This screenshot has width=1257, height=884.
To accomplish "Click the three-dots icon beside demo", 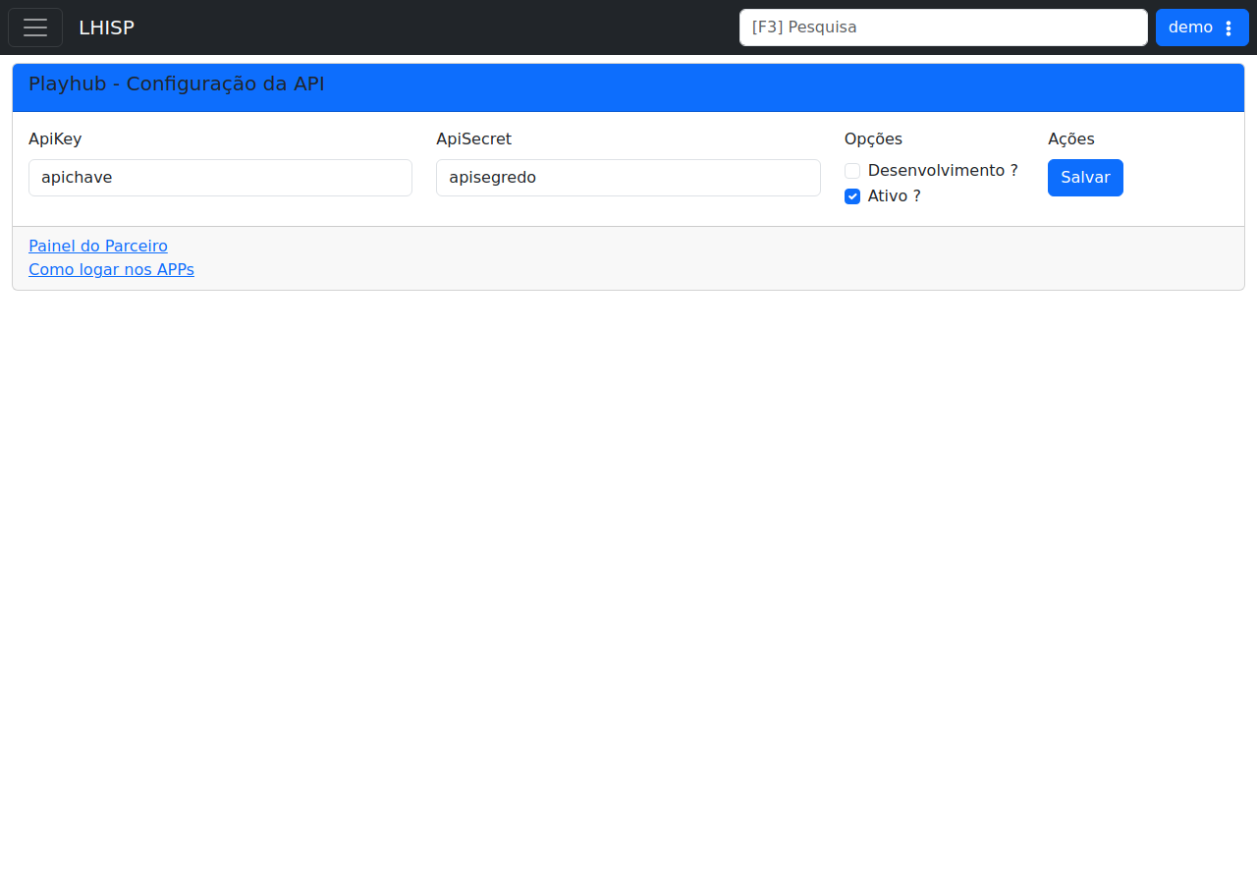I will (1229, 28).
